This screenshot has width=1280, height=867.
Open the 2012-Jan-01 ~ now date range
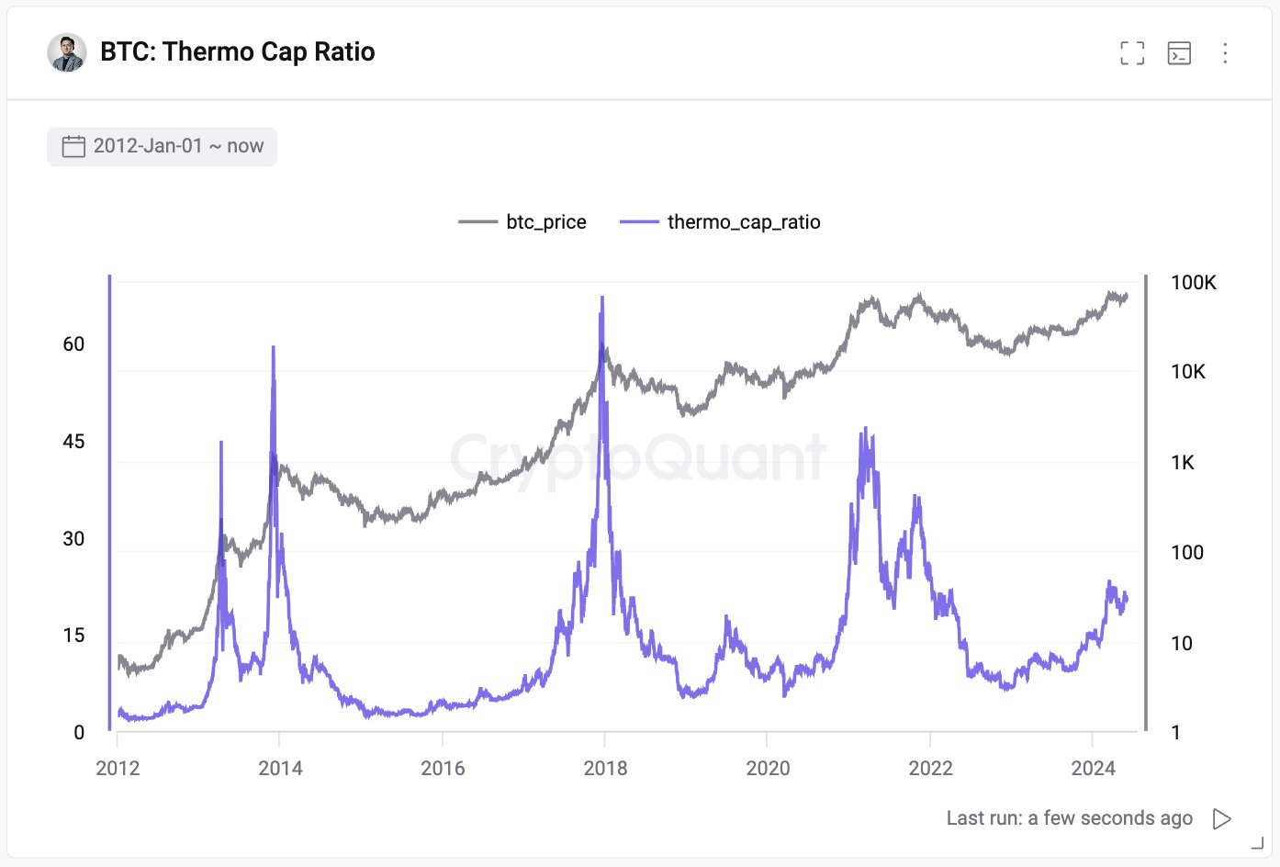178,146
